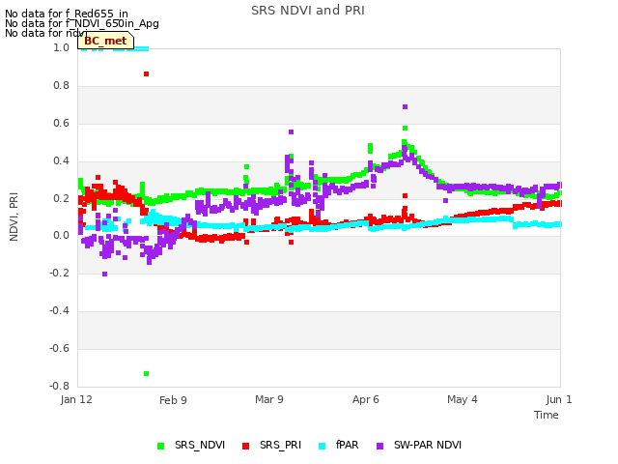Click the 0.0 y-axis tick label
Viewport: 618px width, 464px height.
[62, 236]
